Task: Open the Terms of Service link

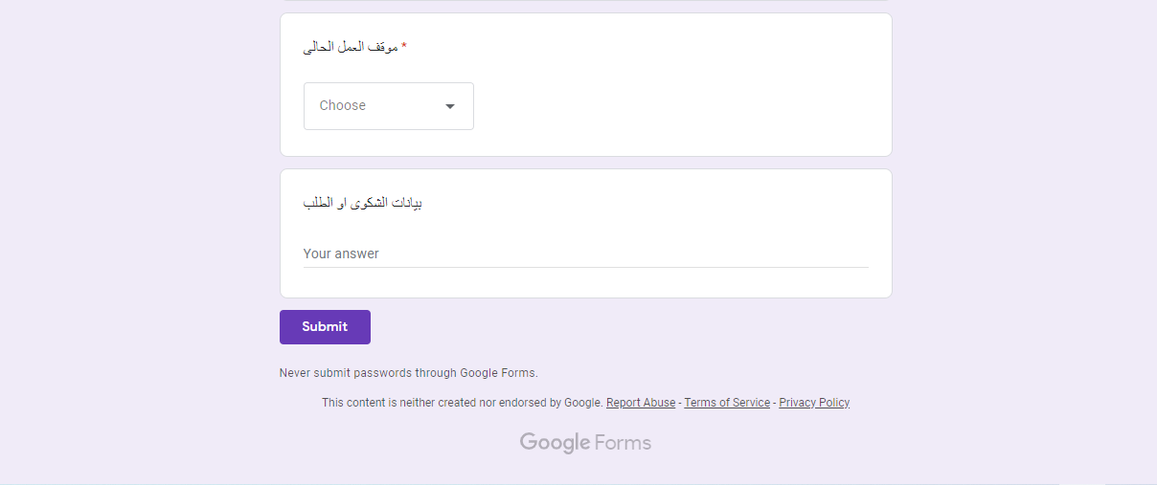Action: point(727,403)
